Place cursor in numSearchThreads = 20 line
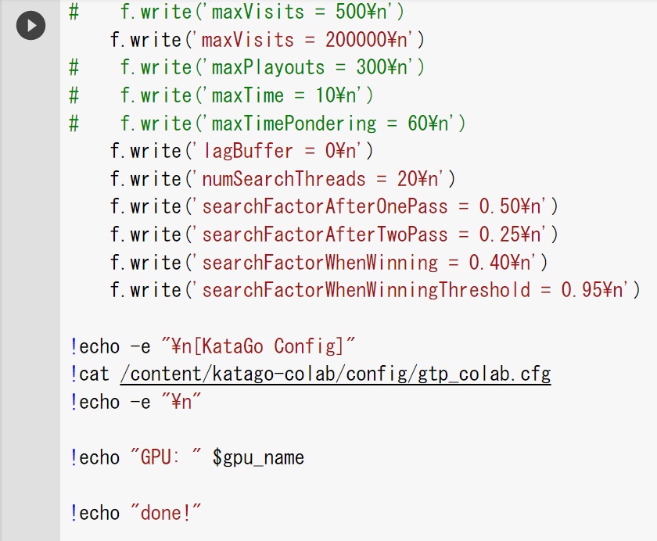657x541 pixels. [282, 179]
